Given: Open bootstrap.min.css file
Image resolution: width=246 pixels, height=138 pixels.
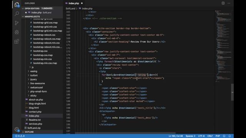Looking at the screenshot, I should [x=43, y=59].
